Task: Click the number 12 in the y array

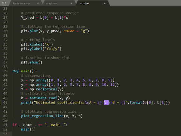Action: 113,85
